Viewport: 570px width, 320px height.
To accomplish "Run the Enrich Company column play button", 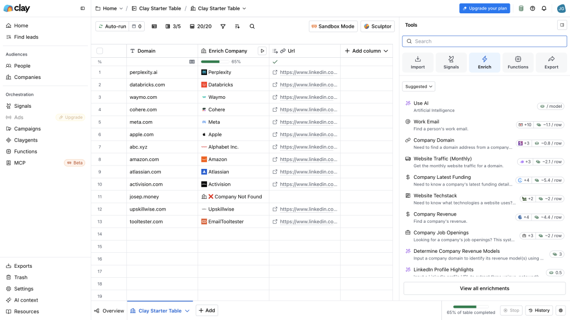I will [x=262, y=51].
